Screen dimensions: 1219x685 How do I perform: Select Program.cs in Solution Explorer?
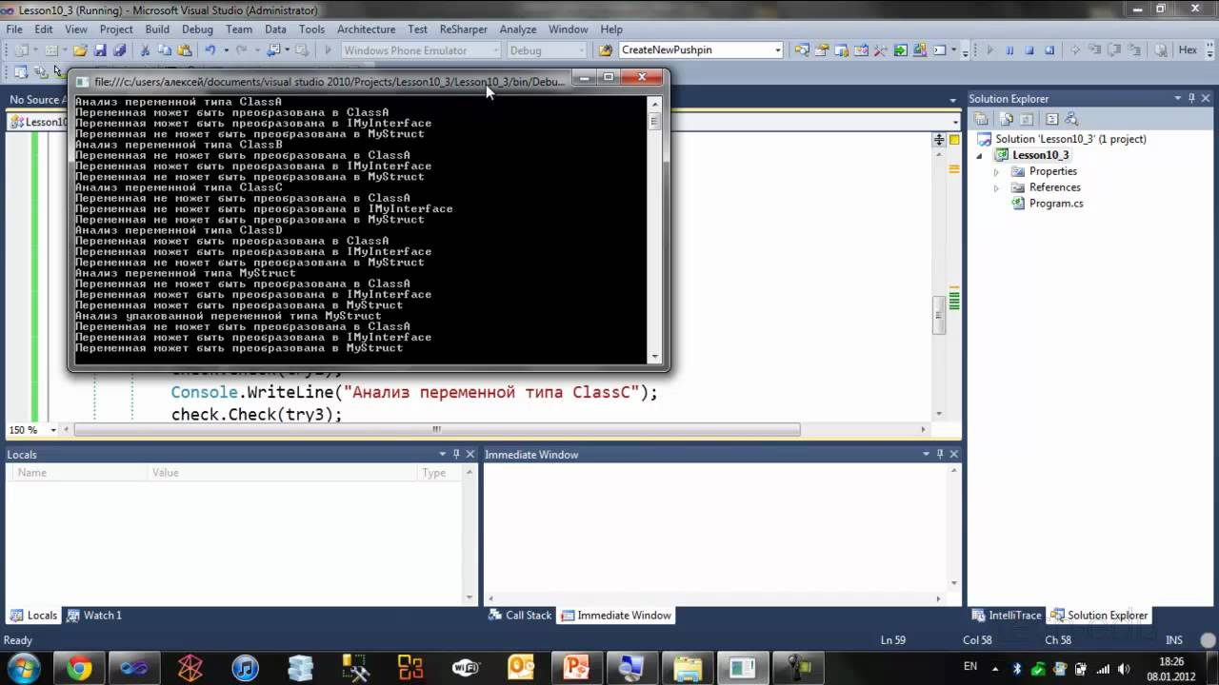pyautogui.click(x=1056, y=204)
